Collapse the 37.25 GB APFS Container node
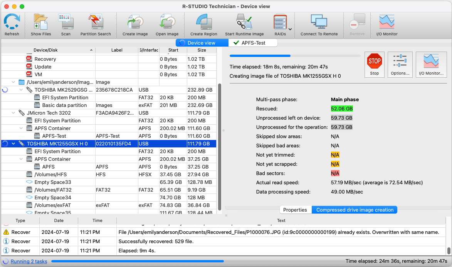452x267 pixels. pyautogui.click(x=21, y=159)
